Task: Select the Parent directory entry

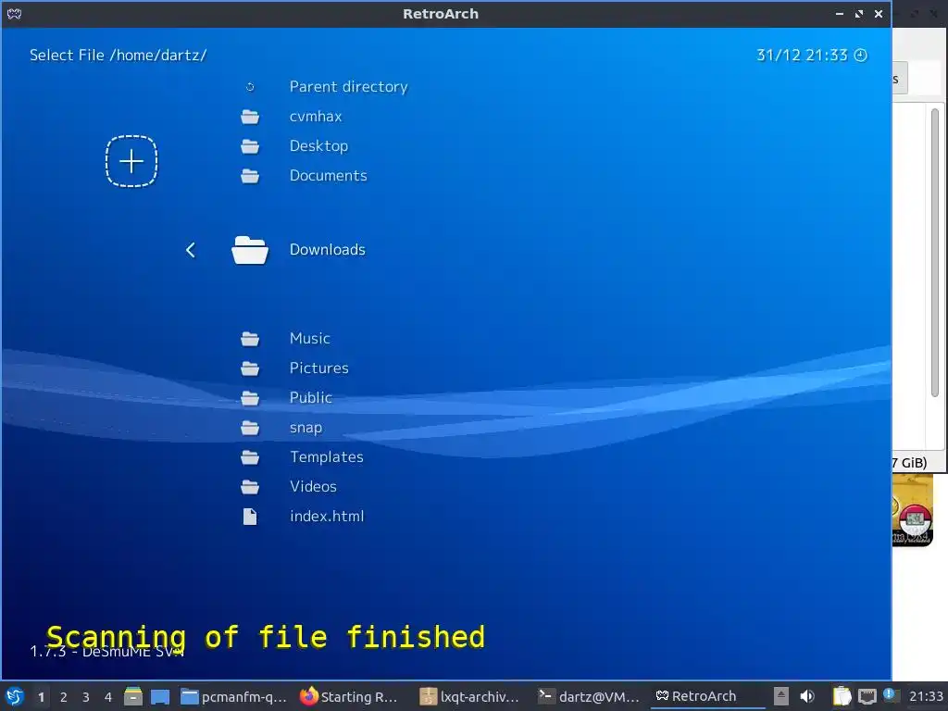Action: [348, 86]
